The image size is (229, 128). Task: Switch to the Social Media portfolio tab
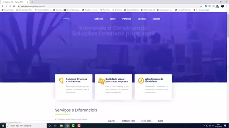tap(146, 121)
